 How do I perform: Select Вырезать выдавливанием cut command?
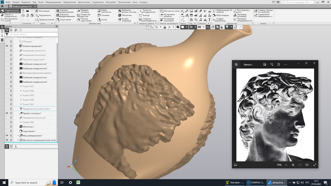coord(66,15)
